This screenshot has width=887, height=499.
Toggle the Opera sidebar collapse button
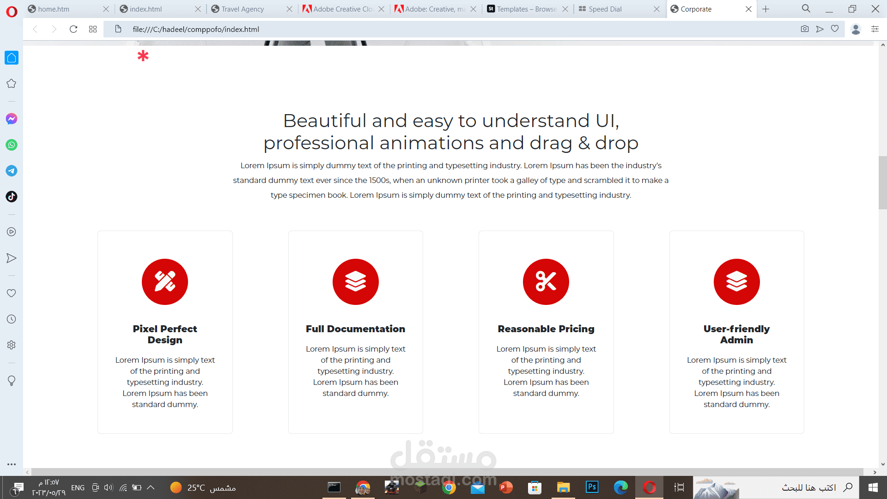click(27, 472)
